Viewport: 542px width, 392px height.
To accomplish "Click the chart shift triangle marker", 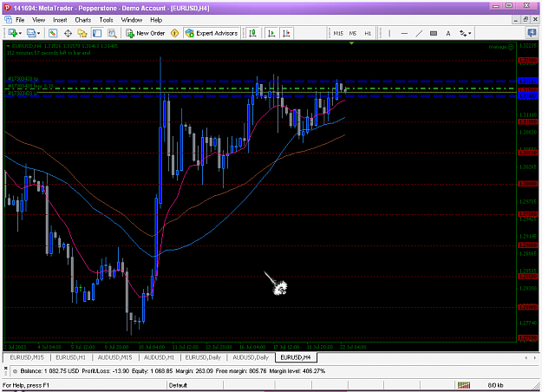I will (351, 43).
